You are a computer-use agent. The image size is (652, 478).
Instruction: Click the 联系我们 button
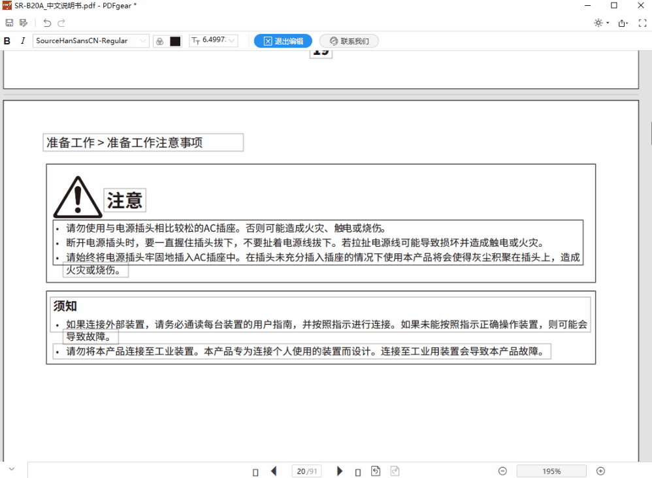[x=349, y=41]
